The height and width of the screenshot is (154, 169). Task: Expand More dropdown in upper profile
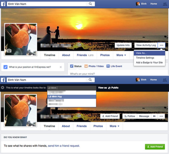click(x=121, y=55)
